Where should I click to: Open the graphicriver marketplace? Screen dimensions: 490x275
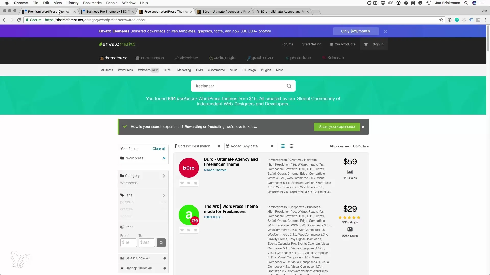(x=260, y=58)
